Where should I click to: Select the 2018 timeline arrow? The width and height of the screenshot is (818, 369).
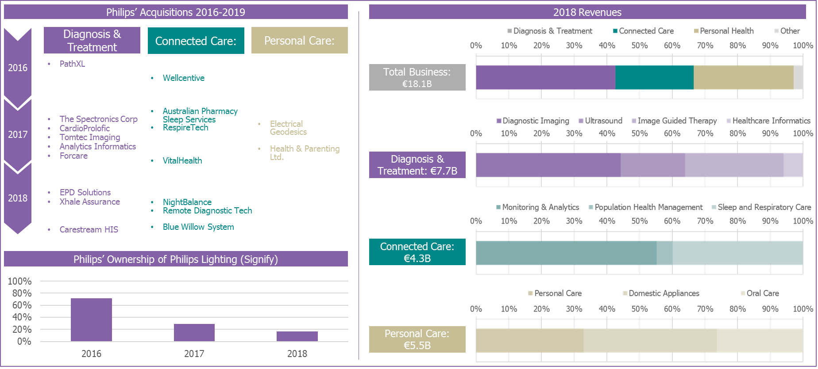[x=18, y=198]
